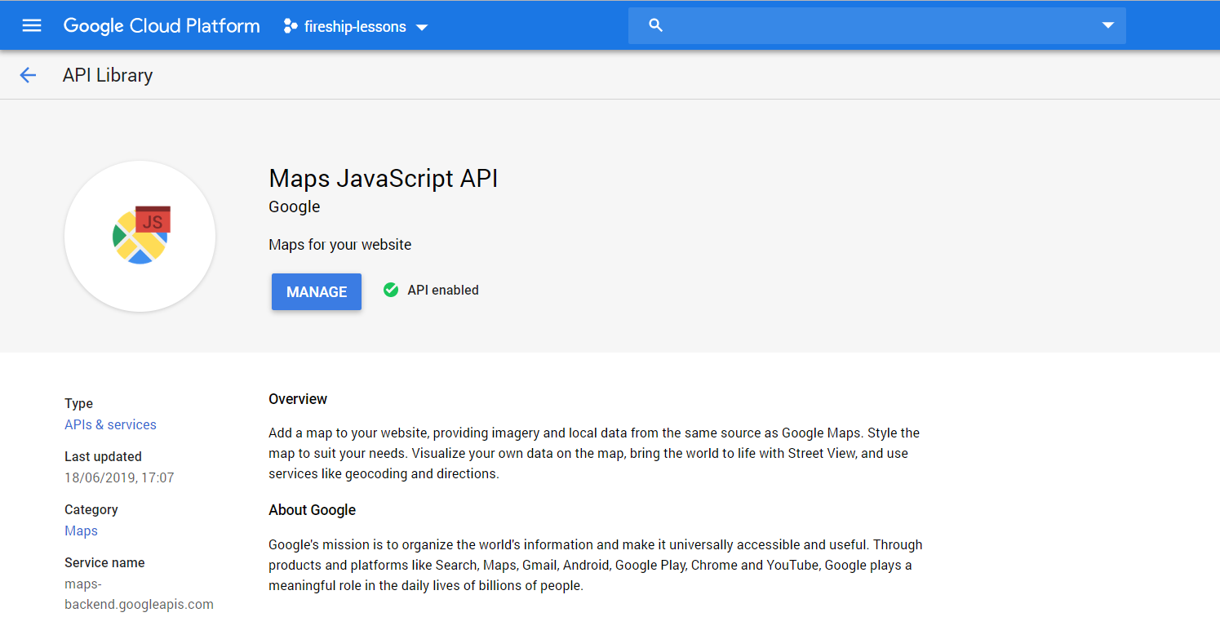Viewport: 1220px width, 626px height.
Task: Open the APIs & services link
Action: [x=110, y=424]
